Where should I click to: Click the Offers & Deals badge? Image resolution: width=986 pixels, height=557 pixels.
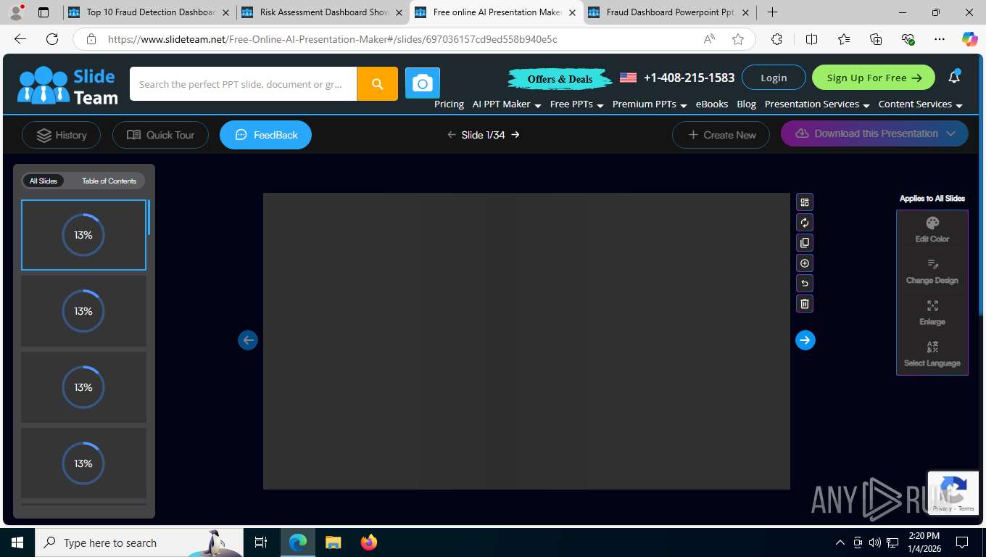560,78
